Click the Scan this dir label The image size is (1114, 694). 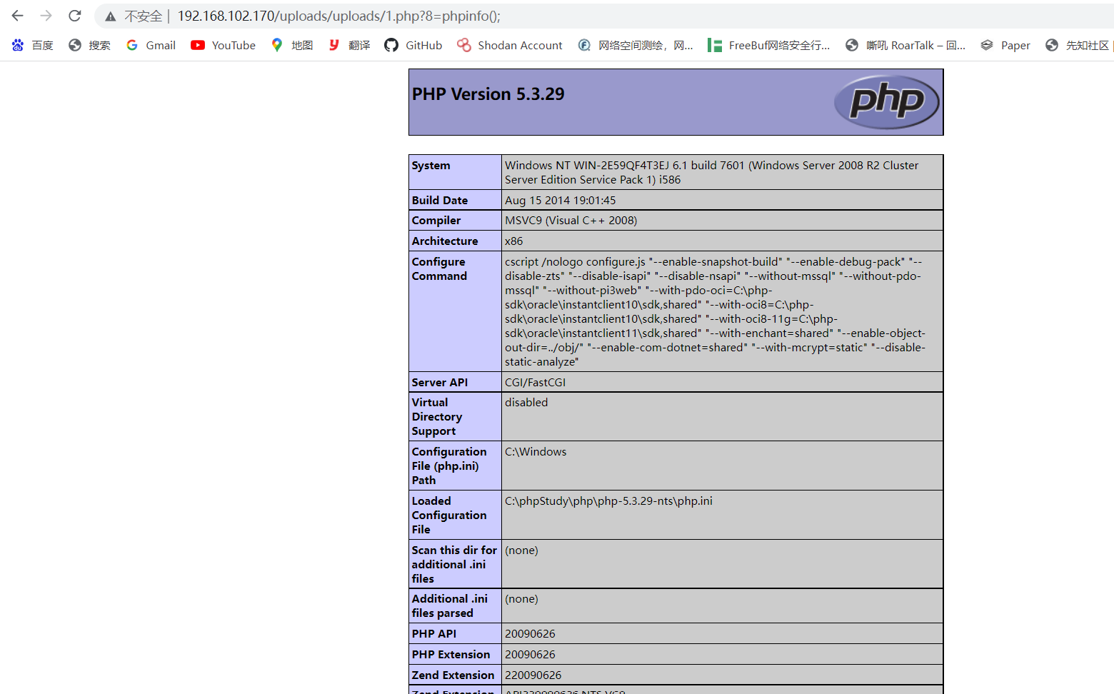pyautogui.click(x=454, y=564)
